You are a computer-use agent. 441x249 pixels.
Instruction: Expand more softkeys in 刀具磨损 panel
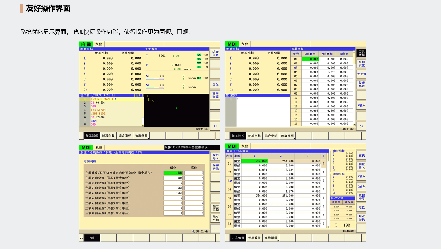click(x=361, y=126)
